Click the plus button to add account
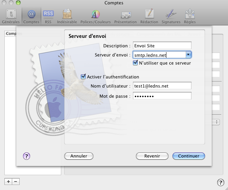Screen dimensions: 228x190 8,182
